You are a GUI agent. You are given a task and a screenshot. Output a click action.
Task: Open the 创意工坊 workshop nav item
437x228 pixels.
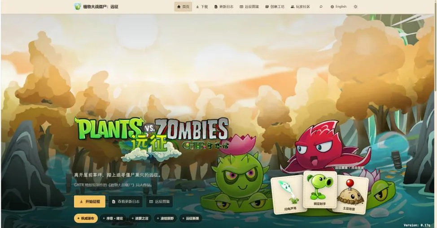(275, 7)
